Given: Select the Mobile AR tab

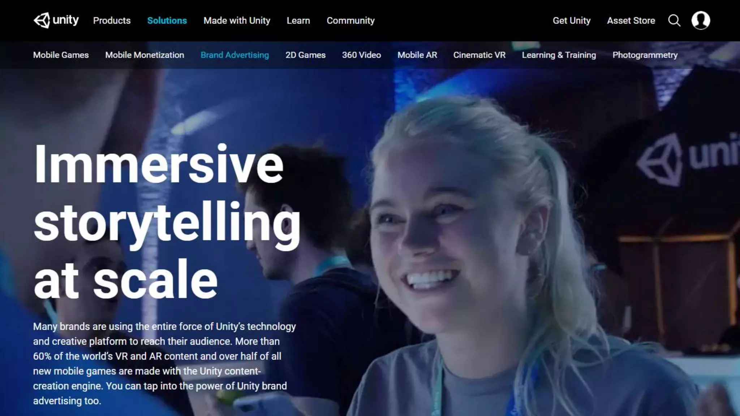Looking at the screenshot, I should point(417,55).
